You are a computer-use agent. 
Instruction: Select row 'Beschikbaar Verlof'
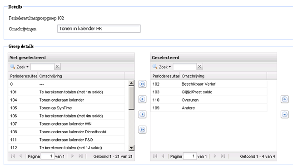tap(209, 84)
